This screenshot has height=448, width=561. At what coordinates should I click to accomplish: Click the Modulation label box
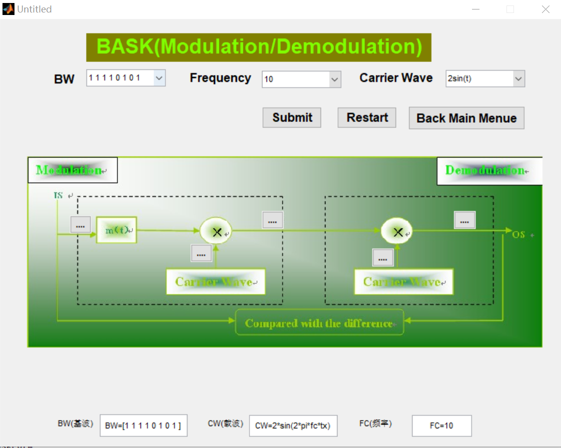click(x=72, y=170)
